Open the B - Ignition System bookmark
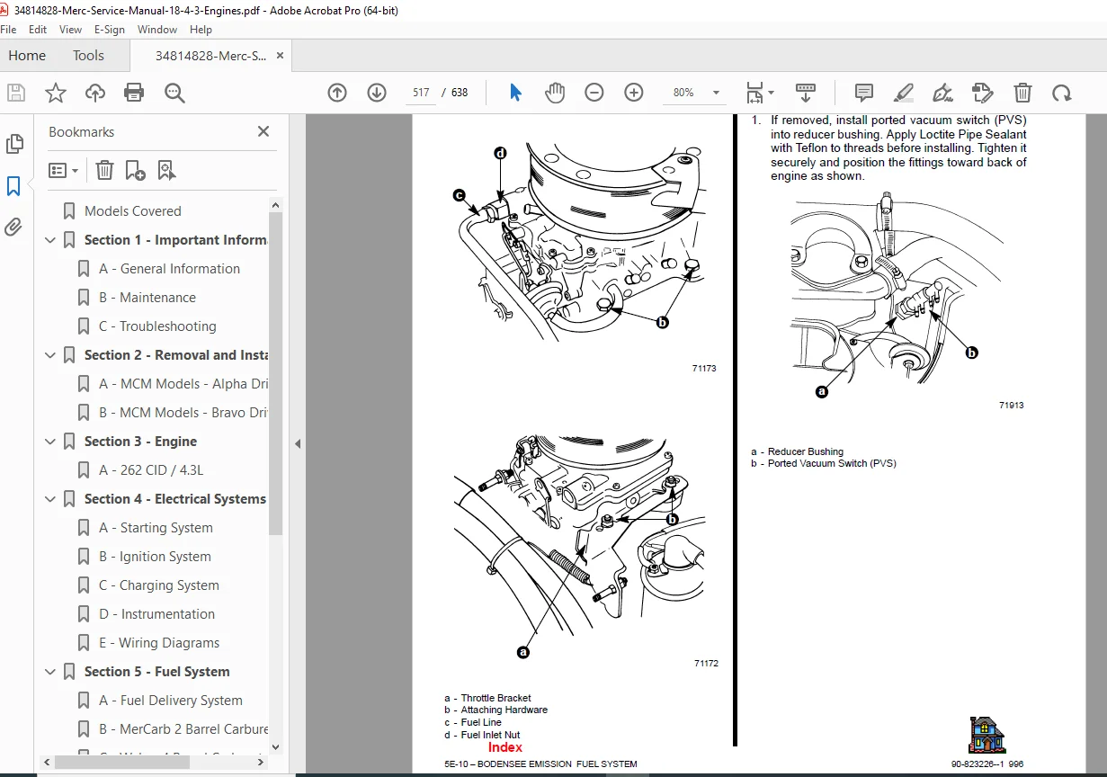 pos(156,557)
